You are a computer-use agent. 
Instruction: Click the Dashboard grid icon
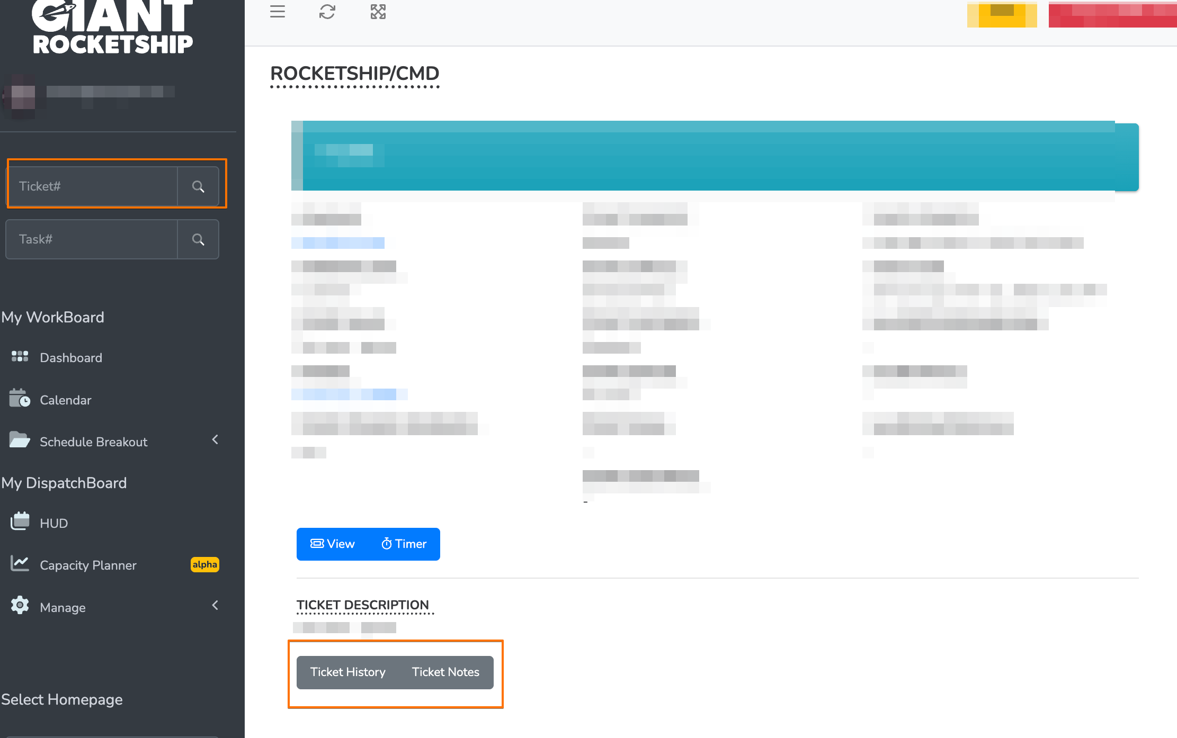[20, 357]
